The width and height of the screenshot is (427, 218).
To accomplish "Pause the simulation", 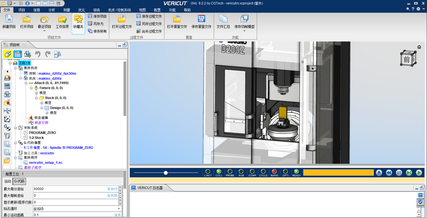I will tap(399, 173).
